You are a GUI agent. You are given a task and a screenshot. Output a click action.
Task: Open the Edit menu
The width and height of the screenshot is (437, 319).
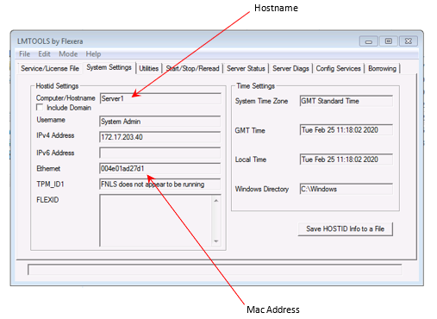(x=44, y=54)
